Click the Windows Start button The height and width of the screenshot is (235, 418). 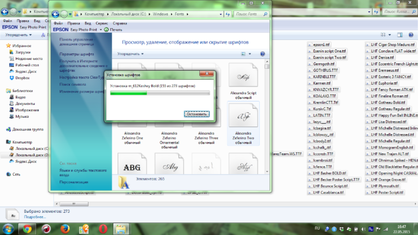point(9,228)
